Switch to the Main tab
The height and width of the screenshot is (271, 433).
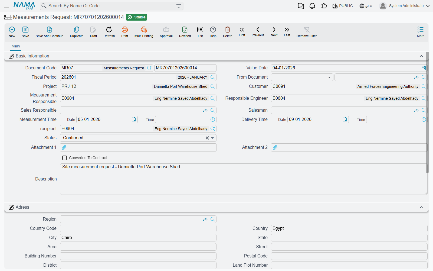pos(16,46)
